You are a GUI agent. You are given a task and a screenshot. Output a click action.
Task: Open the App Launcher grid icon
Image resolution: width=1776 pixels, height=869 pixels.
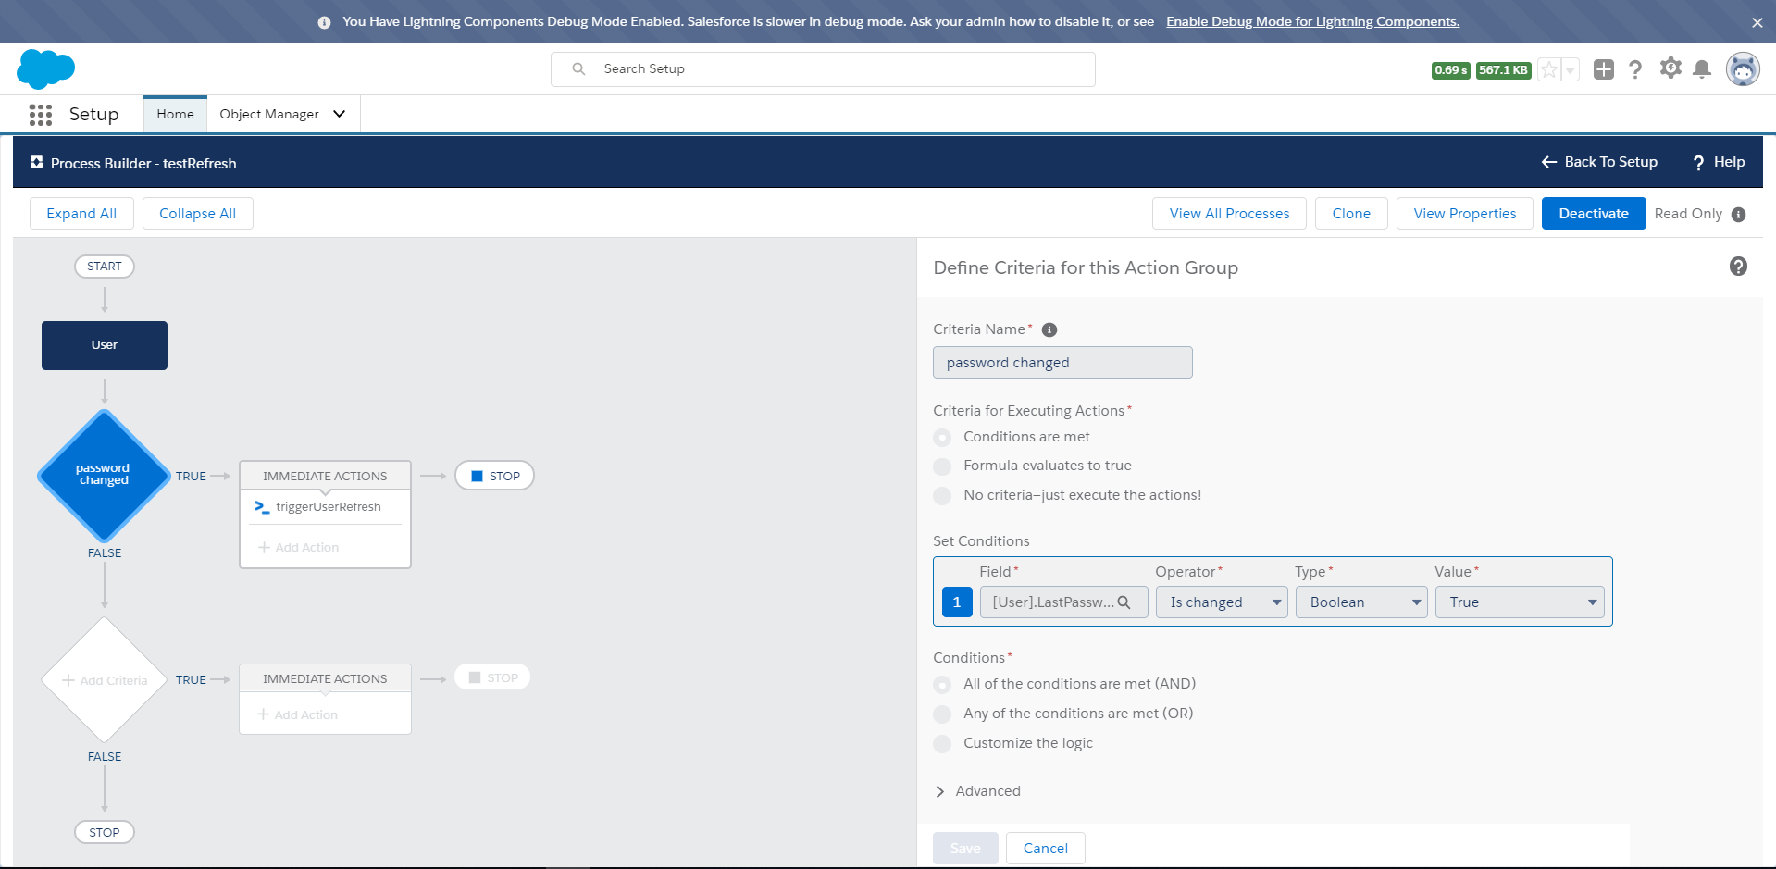coord(41,115)
